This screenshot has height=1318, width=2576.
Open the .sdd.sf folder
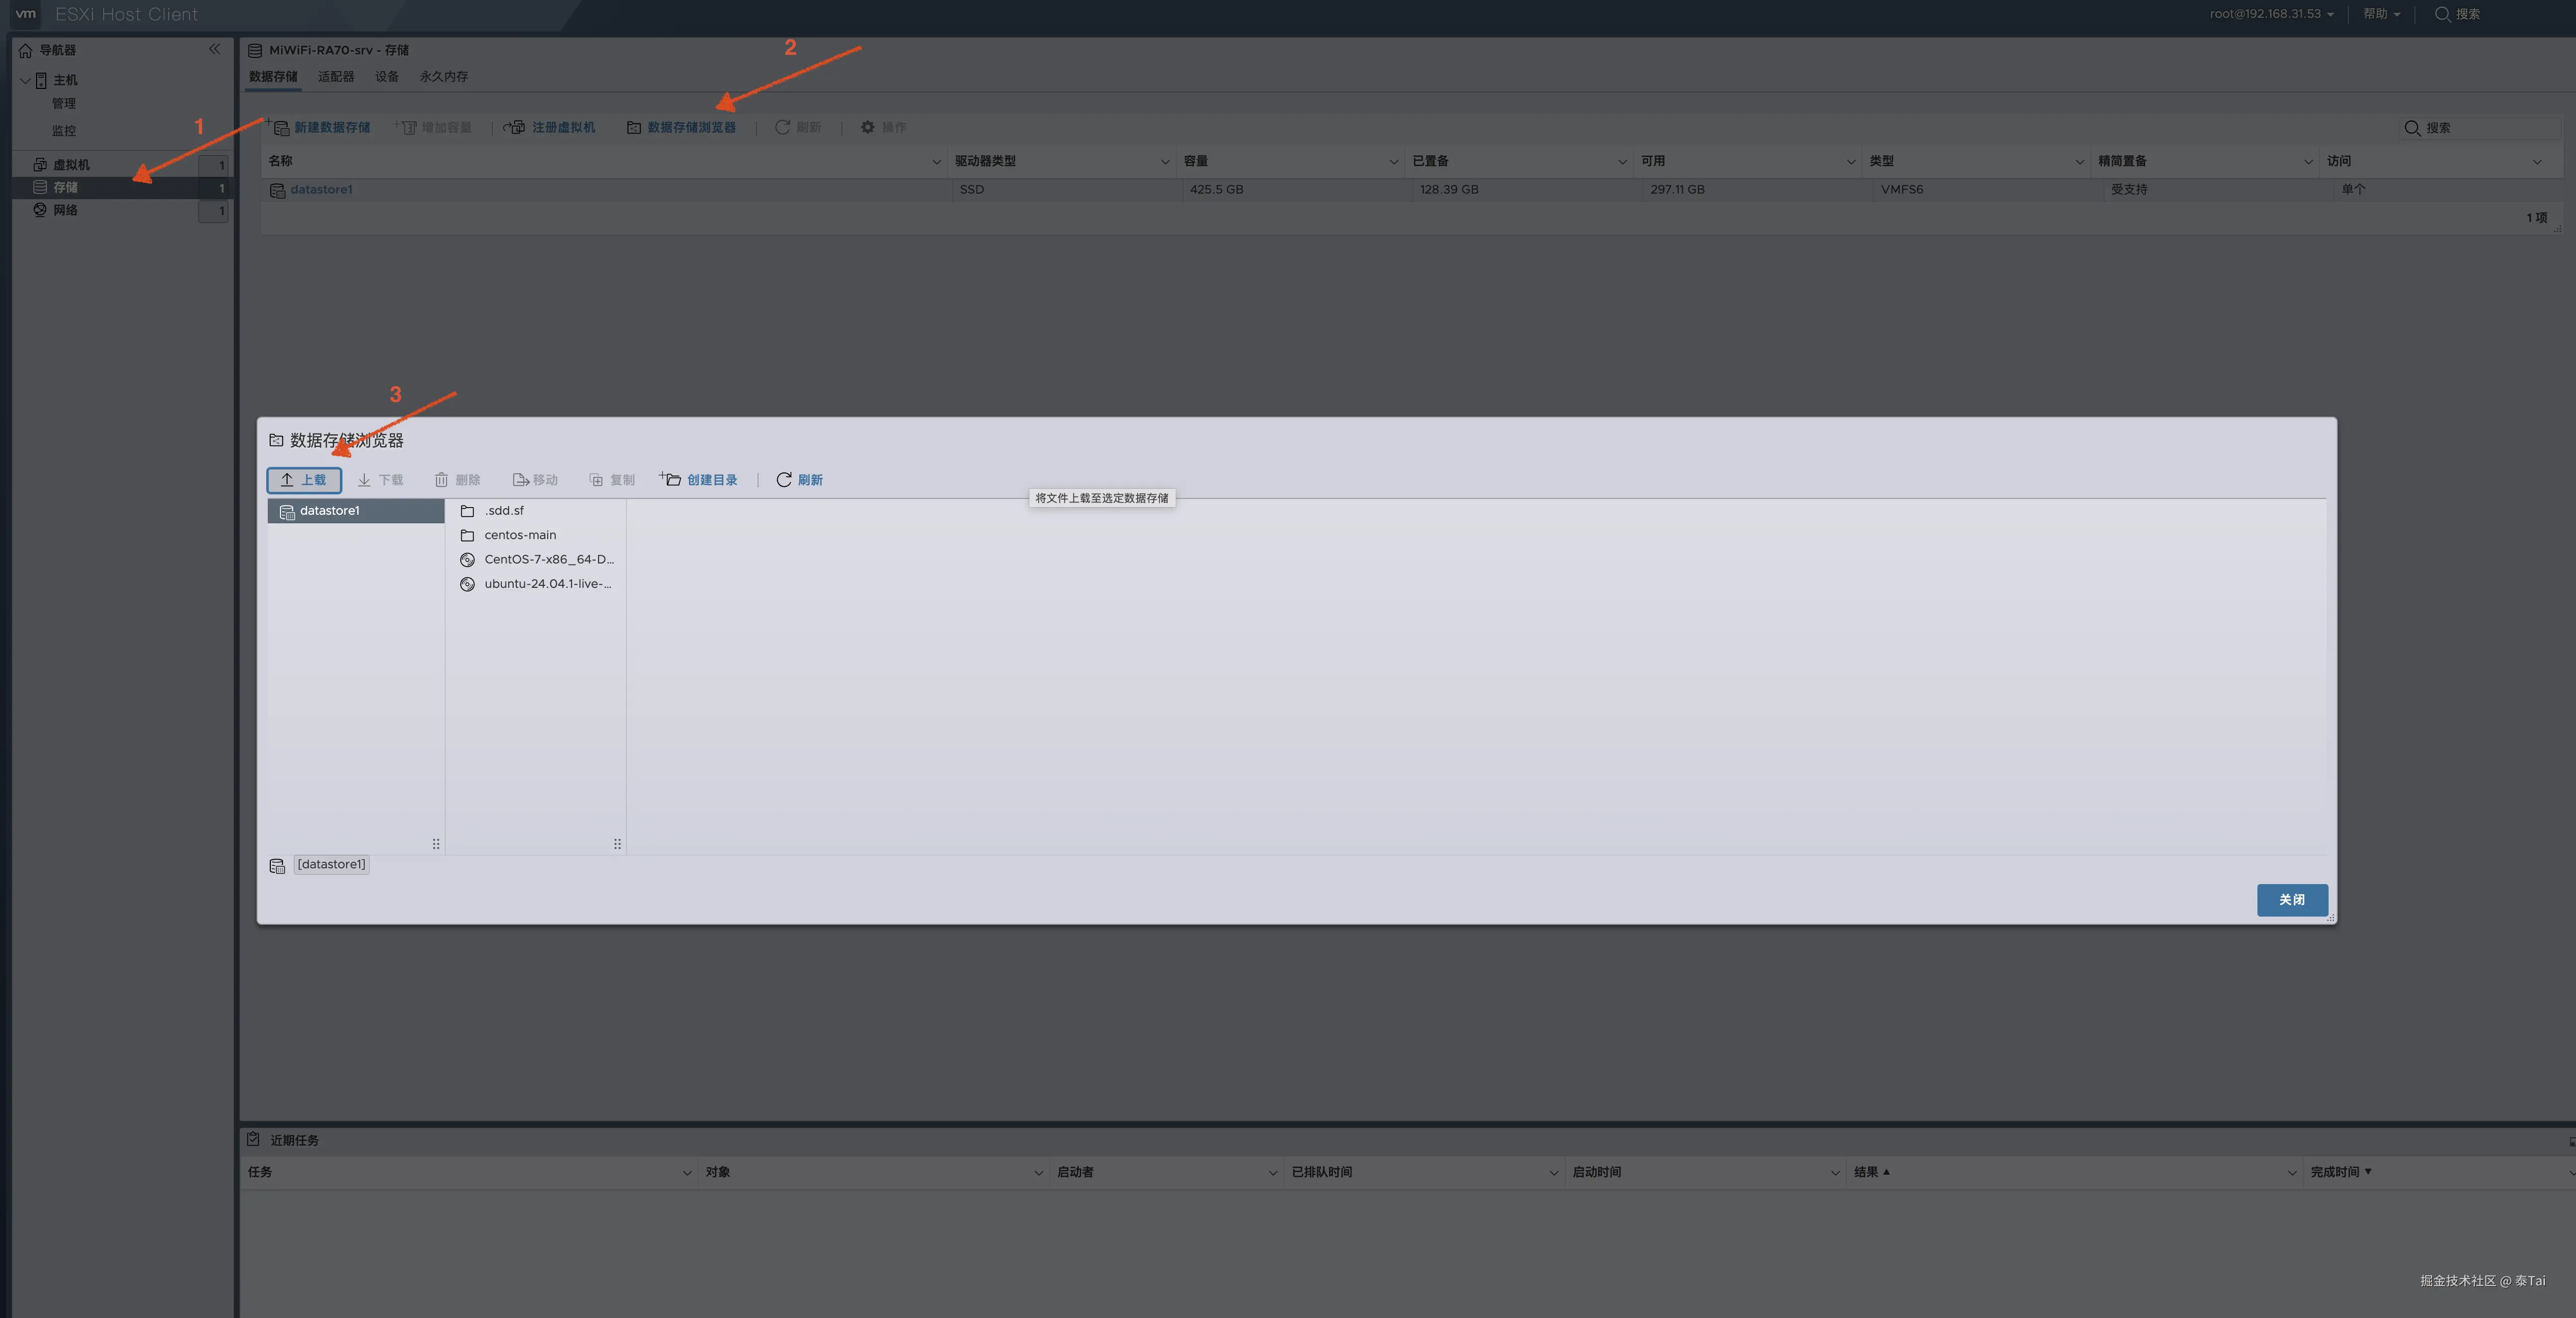coord(503,511)
